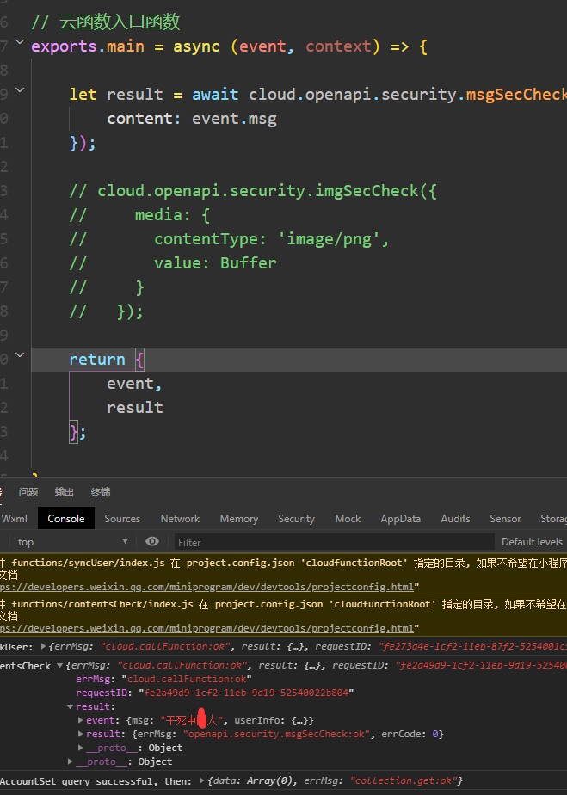This screenshot has width=567, height=795.
Task: Toggle the eye live expression icon
Action: [x=152, y=541]
